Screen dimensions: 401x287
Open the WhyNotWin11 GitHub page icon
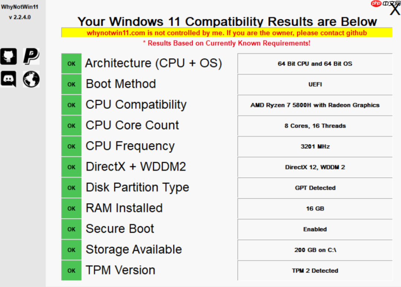point(9,56)
